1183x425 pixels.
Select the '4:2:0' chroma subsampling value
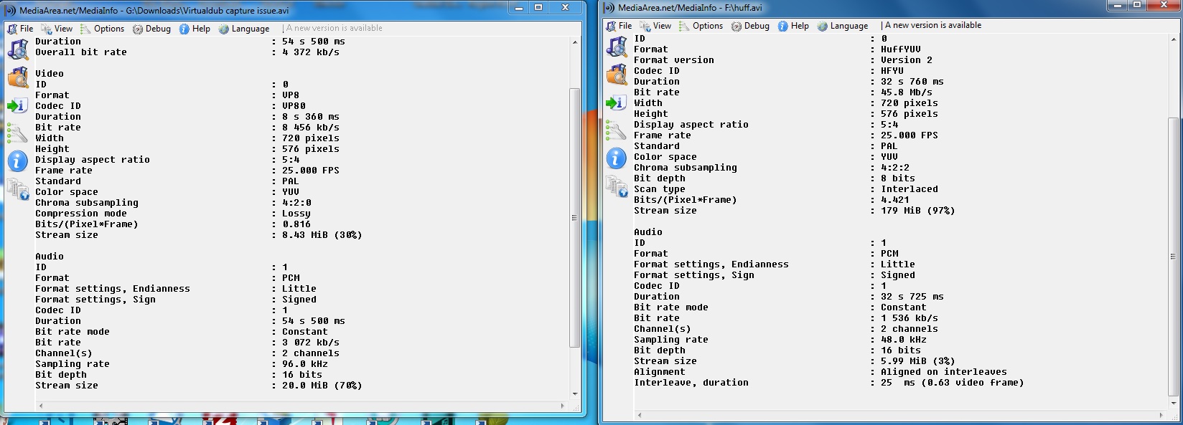pos(296,203)
